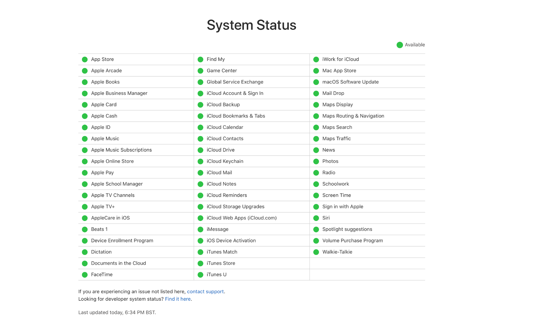Viewport: 553px width, 322px height.
Task: Click the green Apple Pay status icon
Action: [85, 172]
